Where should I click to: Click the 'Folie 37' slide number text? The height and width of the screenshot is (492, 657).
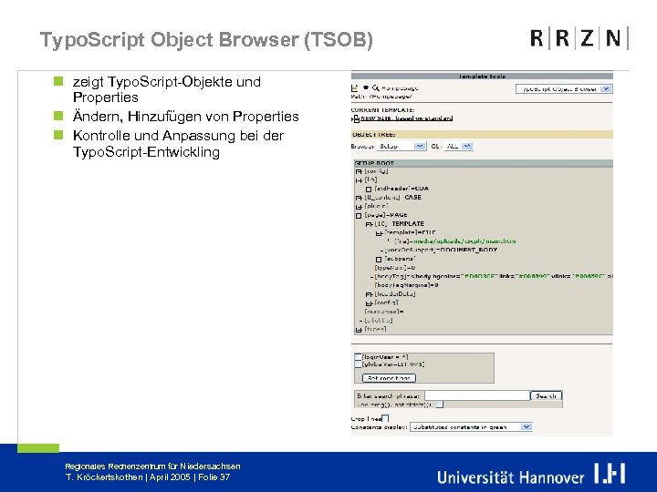pyautogui.click(x=214, y=477)
